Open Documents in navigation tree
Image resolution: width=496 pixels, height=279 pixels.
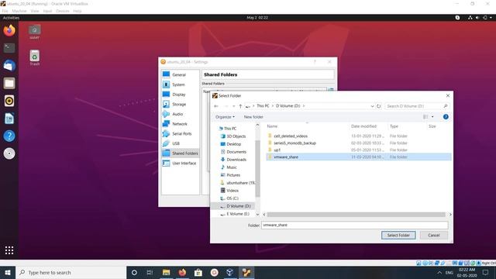(236, 152)
